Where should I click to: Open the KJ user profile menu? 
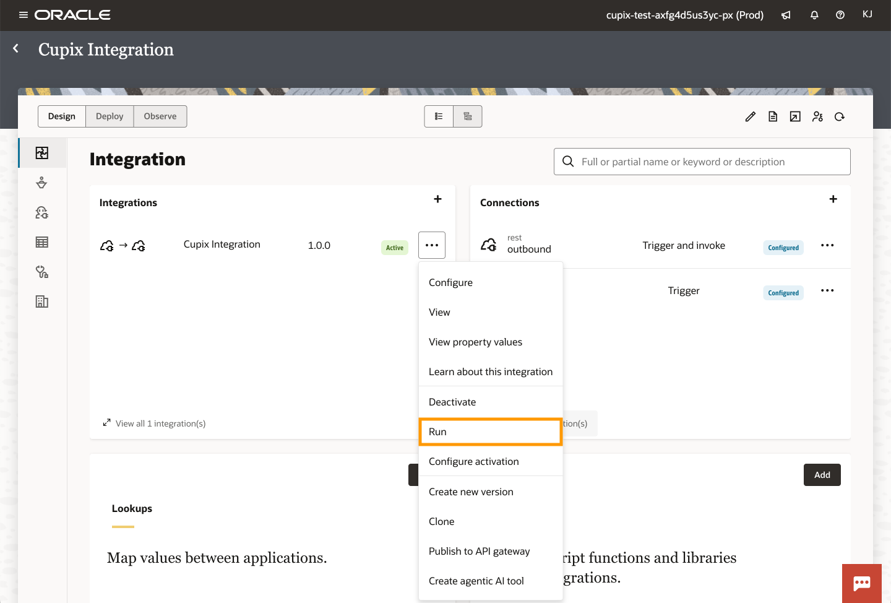pyautogui.click(x=867, y=14)
